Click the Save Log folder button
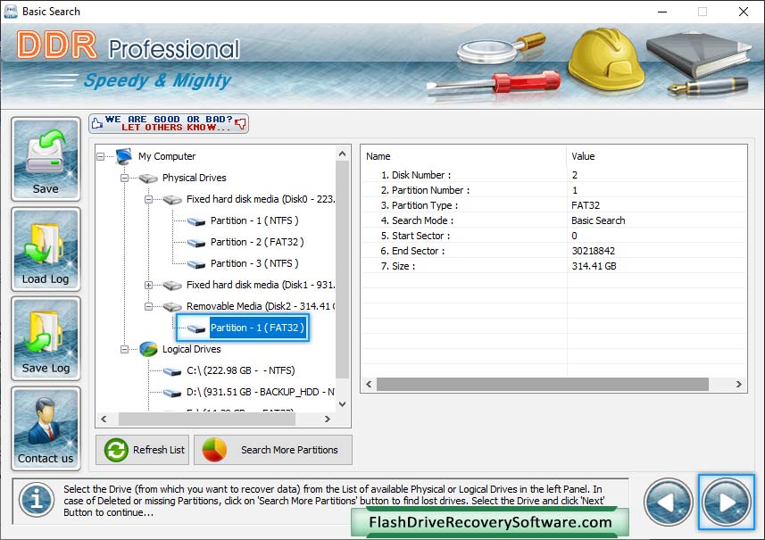 tap(46, 338)
